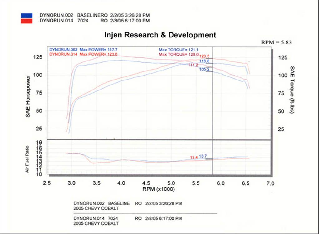Image resolution: width=319 pixels, height=234 pixels.
Task: Click the 105.2 cursor value marker
Action: pos(204,69)
